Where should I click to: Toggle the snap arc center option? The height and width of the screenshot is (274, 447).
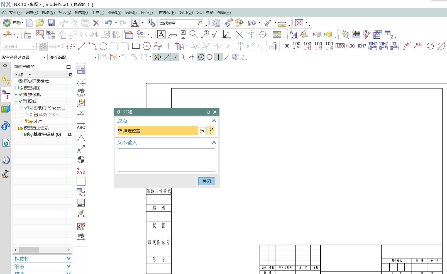pos(201,57)
